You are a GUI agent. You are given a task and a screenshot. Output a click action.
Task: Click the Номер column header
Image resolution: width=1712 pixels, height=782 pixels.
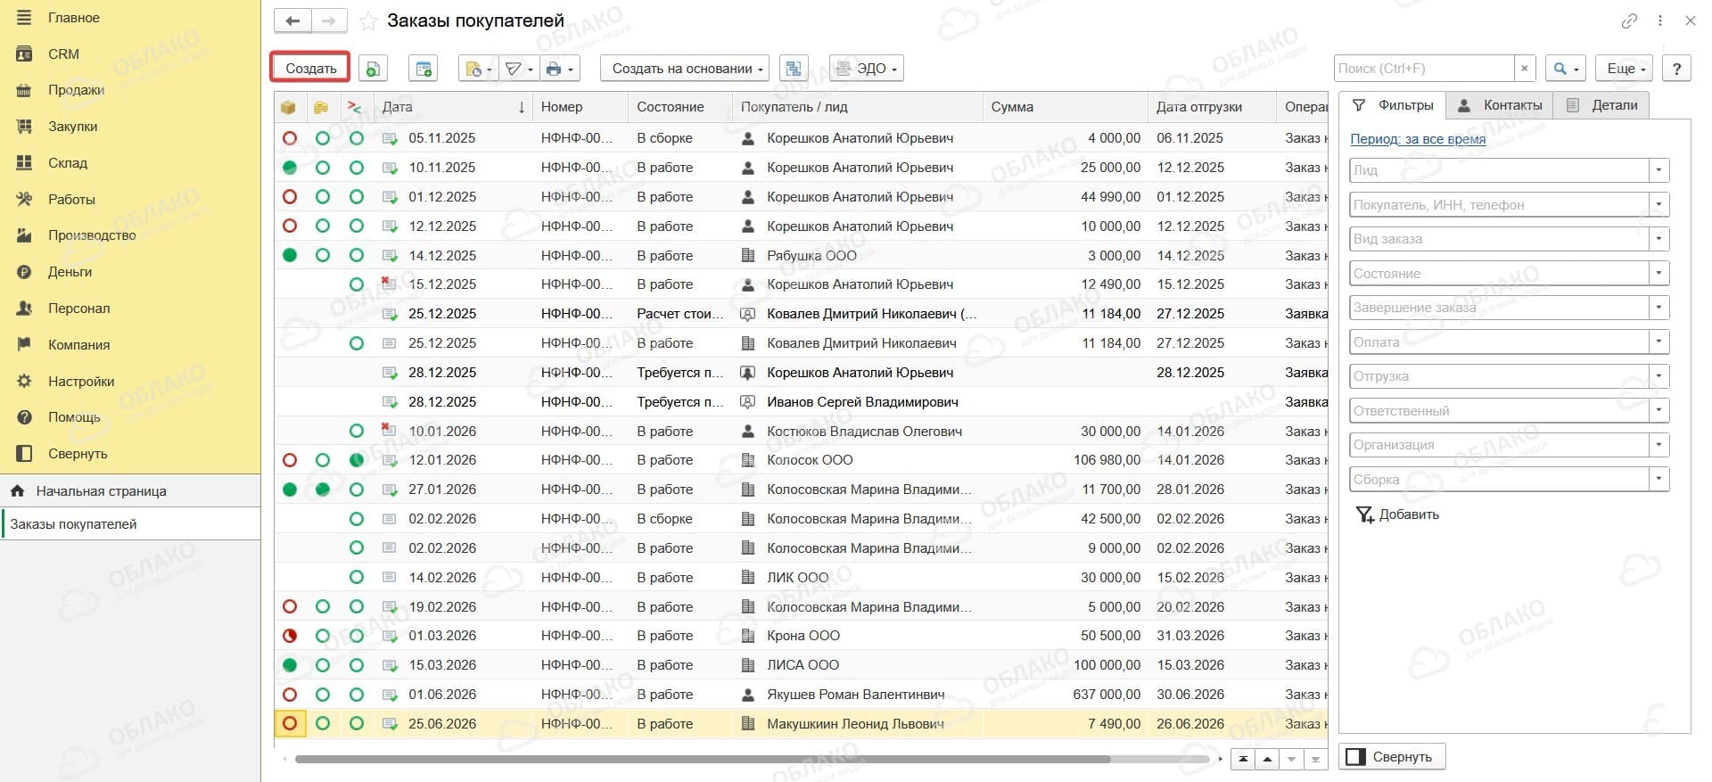(x=580, y=107)
